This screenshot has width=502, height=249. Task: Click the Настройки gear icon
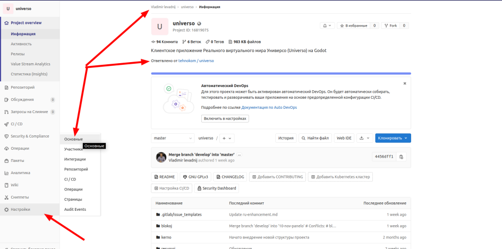click(6, 210)
